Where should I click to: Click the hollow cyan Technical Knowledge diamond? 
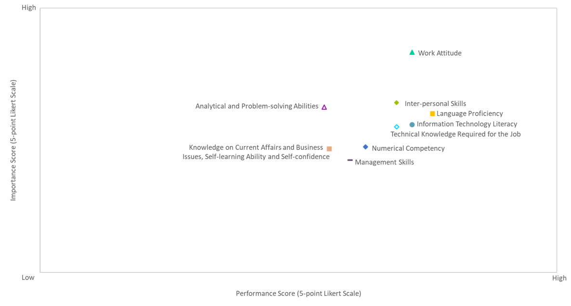click(x=397, y=127)
